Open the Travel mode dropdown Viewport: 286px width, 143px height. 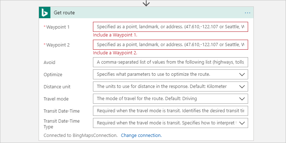coord(170,99)
